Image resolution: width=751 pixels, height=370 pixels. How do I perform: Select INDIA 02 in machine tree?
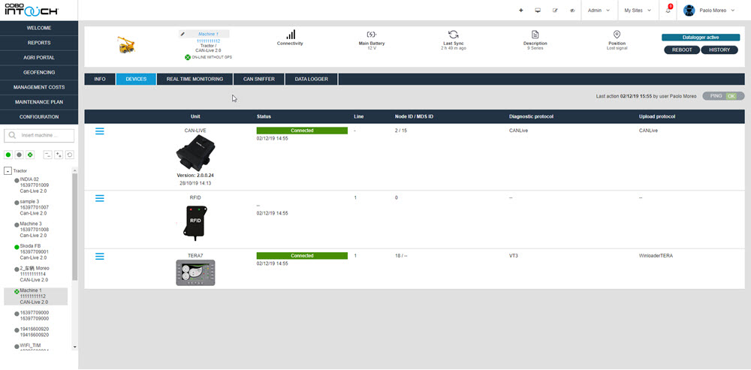pyautogui.click(x=34, y=185)
